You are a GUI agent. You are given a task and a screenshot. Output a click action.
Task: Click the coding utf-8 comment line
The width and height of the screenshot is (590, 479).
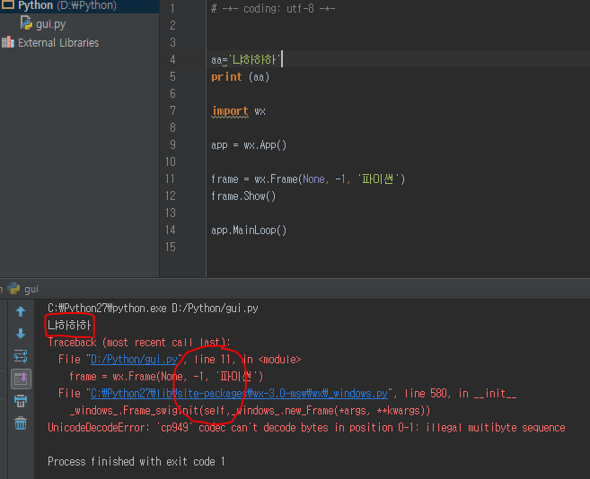pos(273,9)
